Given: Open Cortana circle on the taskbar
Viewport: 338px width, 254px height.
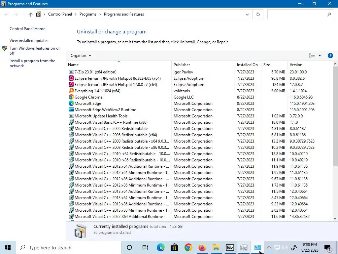Looking at the screenshot, I should pos(129,247).
